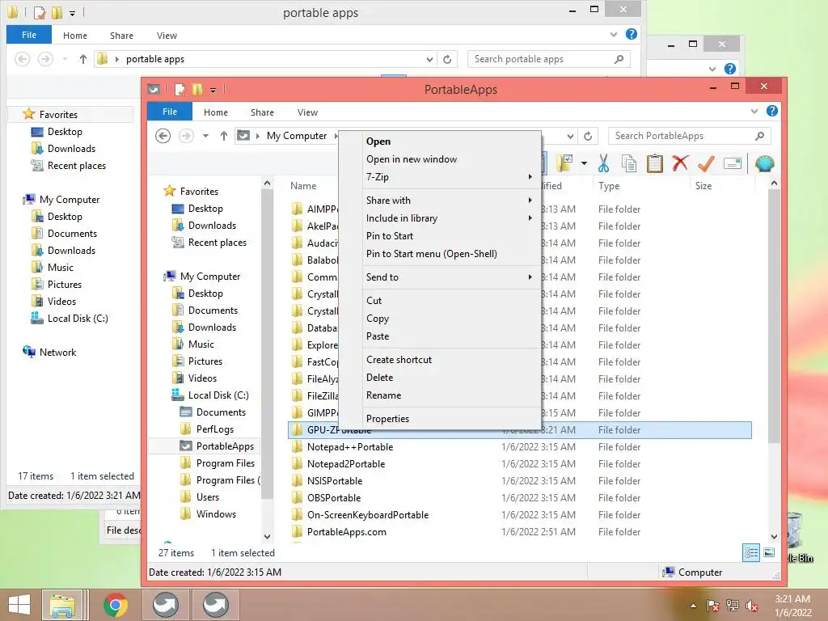The image size is (828, 621).
Task: Click Up arrow in portable apps window
Action: pos(83,59)
